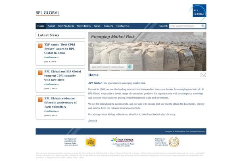Open BPL Global and EIA Global headline
The width and height of the screenshot is (242, 161).
coord(63,76)
